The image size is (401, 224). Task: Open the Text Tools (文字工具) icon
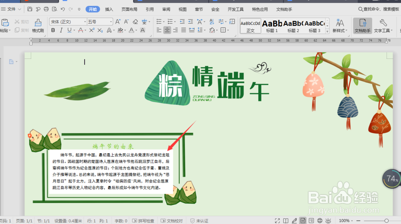coord(383,26)
